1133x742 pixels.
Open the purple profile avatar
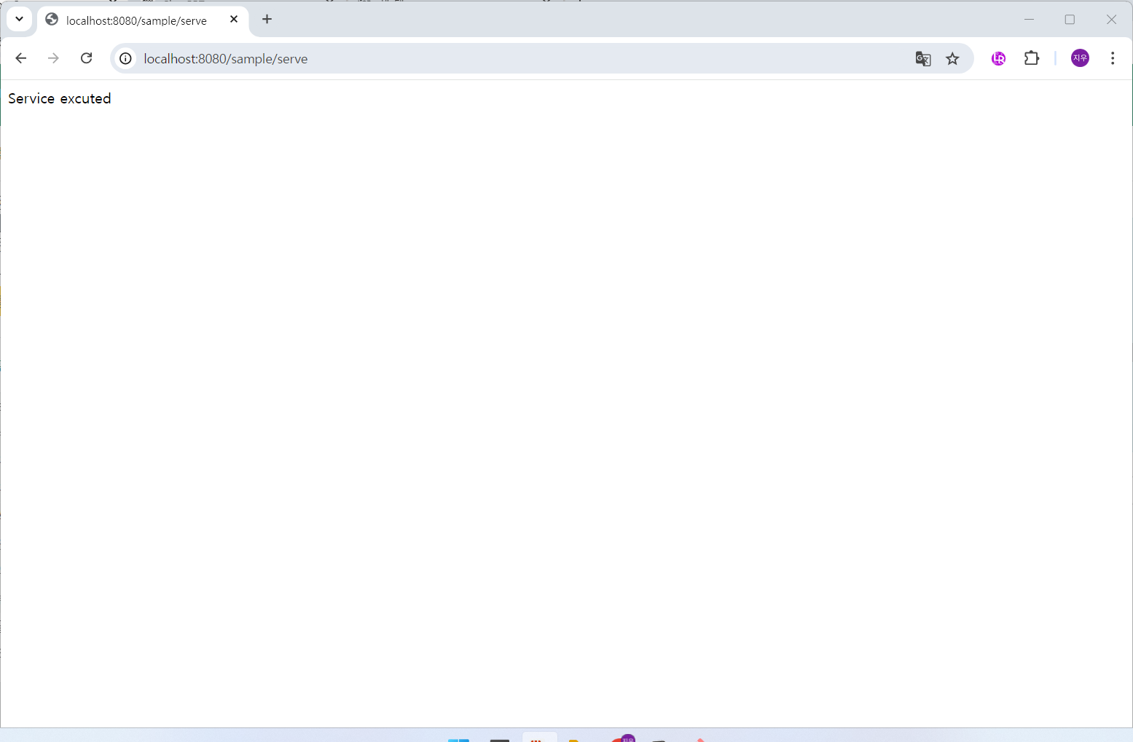[1080, 58]
